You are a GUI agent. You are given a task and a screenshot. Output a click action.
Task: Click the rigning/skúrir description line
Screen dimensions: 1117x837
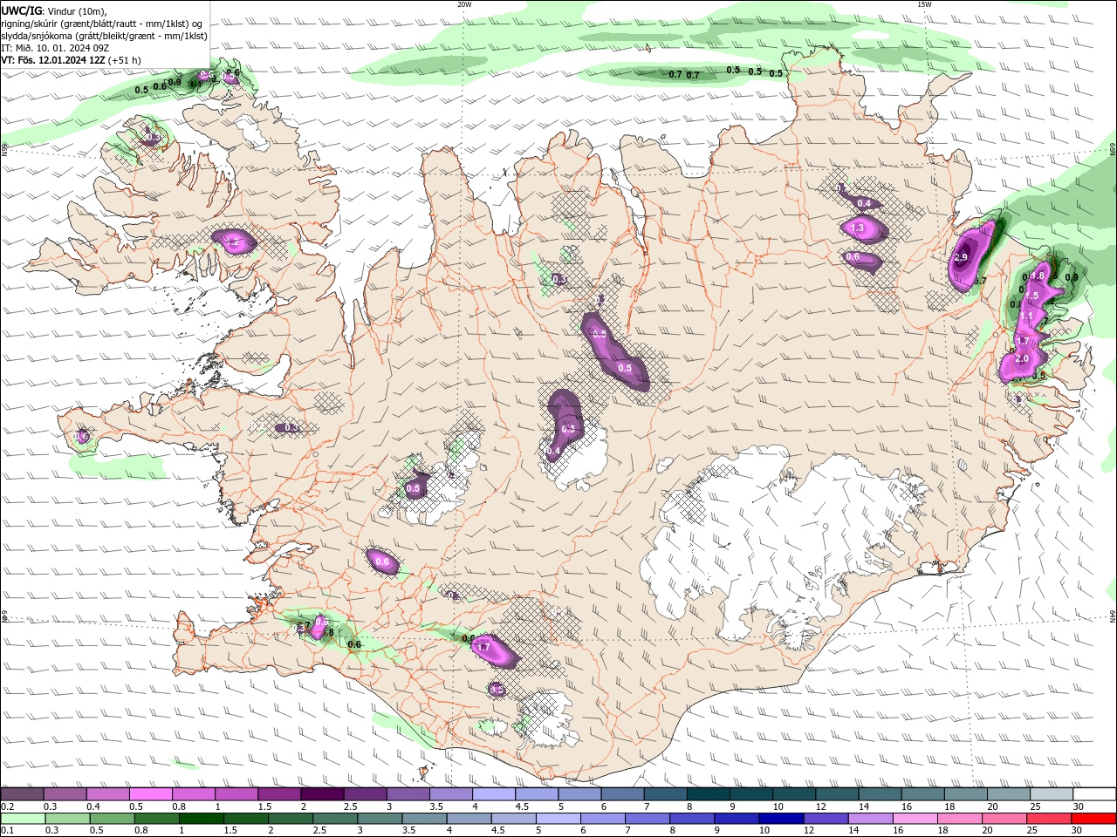(103, 24)
